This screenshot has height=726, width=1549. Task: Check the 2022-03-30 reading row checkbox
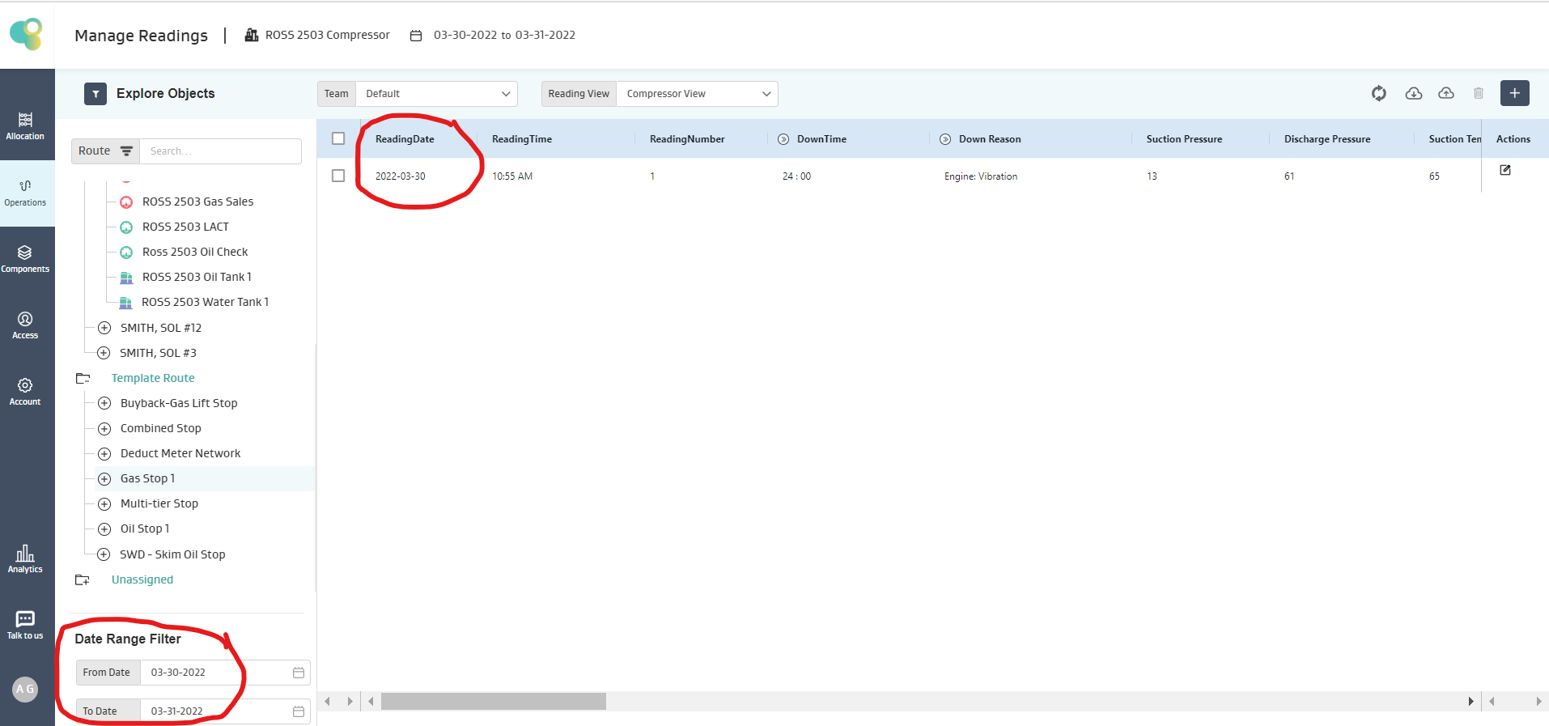pos(338,176)
